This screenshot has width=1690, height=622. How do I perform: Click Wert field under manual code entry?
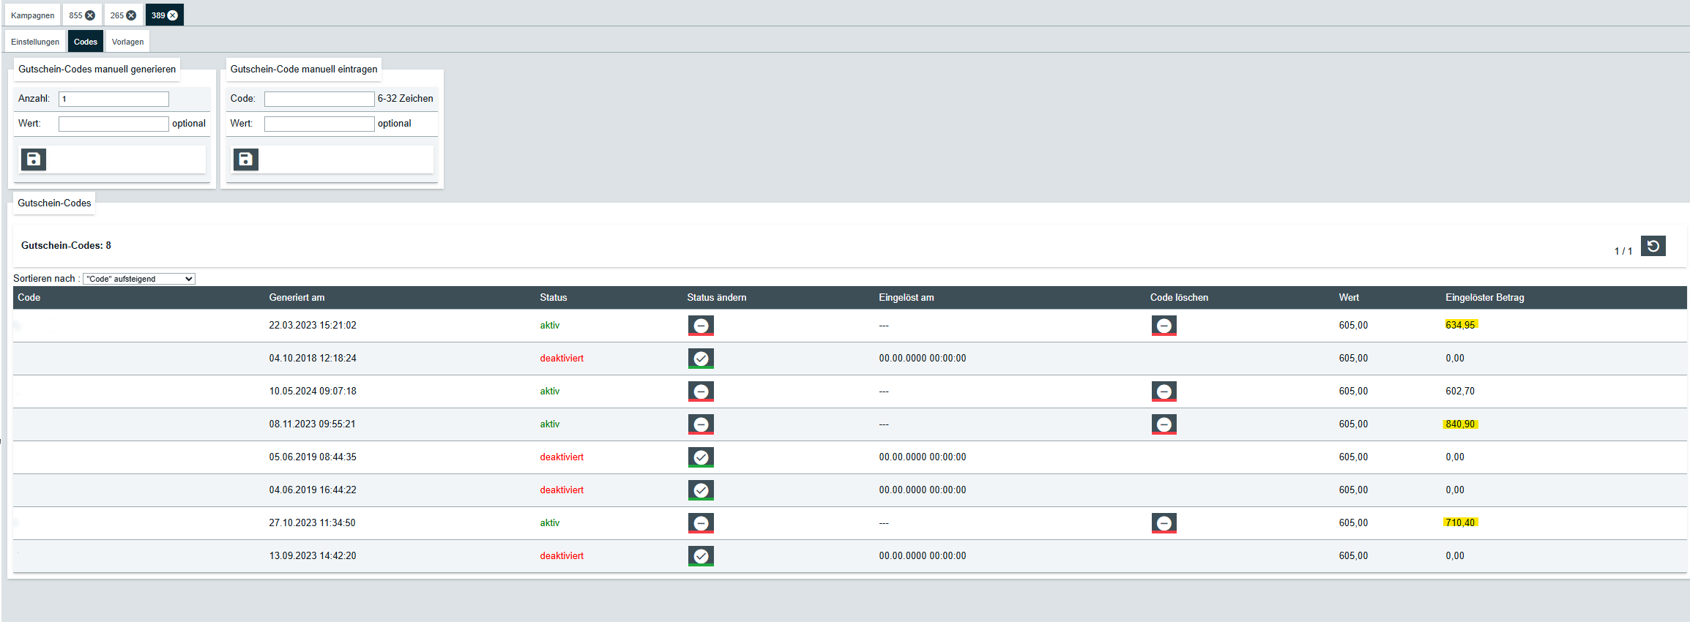pyautogui.click(x=319, y=124)
